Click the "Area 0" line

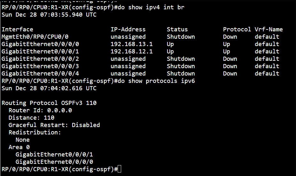19,147
